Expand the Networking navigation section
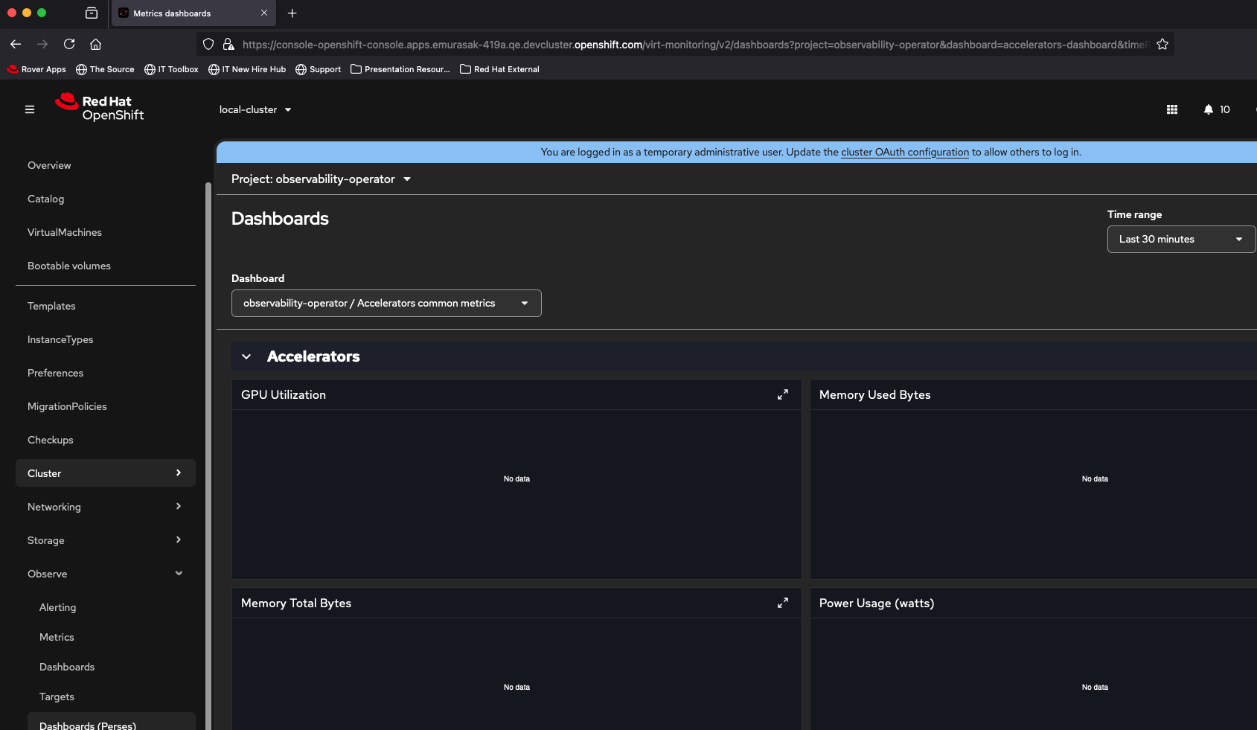This screenshot has width=1257, height=730. (106, 507)
